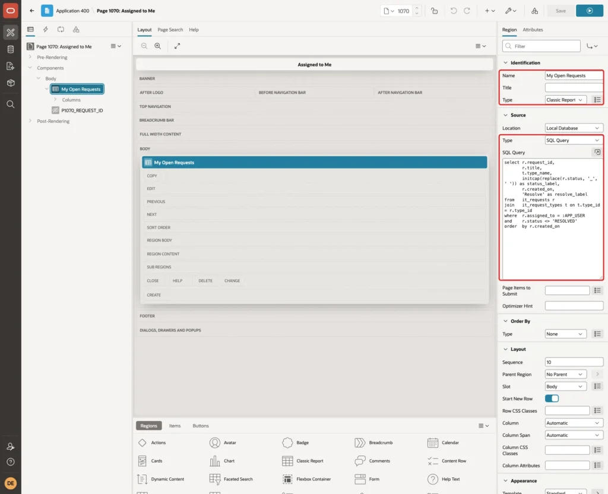Screen dimensions: 608x494
Task: Zoom out the layout view
Action: pyautogui.click(x=144, y=46)
